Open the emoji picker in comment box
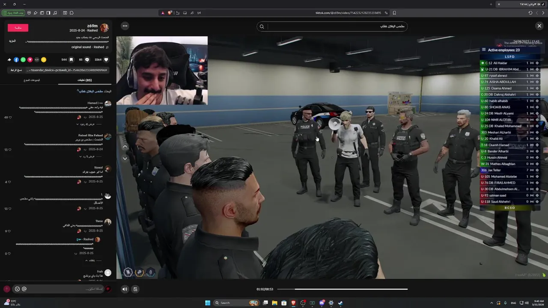 pyautogui.click(x=17, y=289)
